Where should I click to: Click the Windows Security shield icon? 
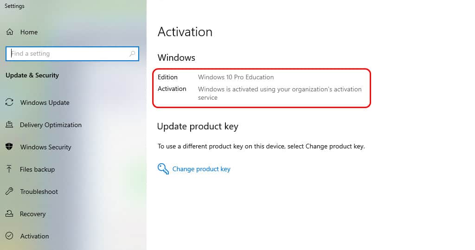pyautogui.click(x=9, y=147)
